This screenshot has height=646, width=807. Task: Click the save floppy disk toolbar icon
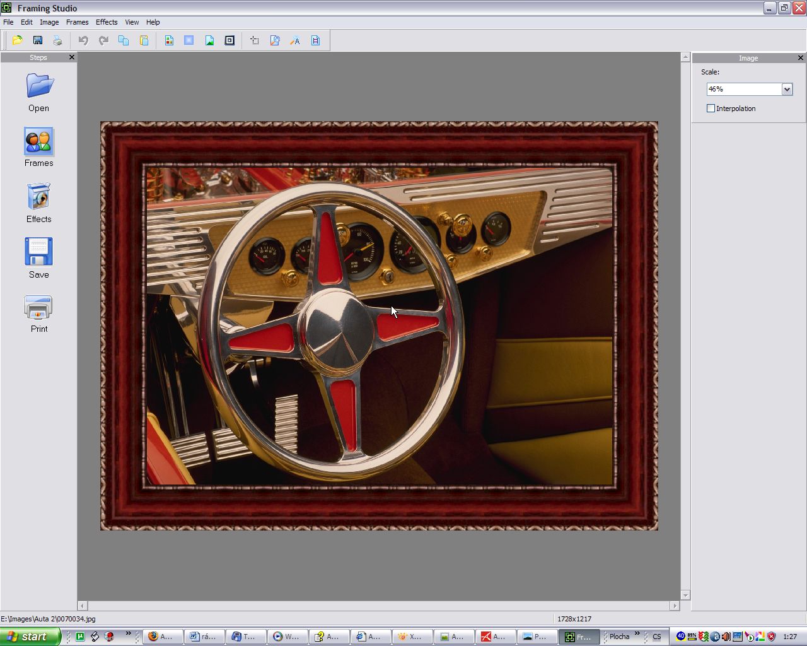pyautogui.click(x=38, y=40)
